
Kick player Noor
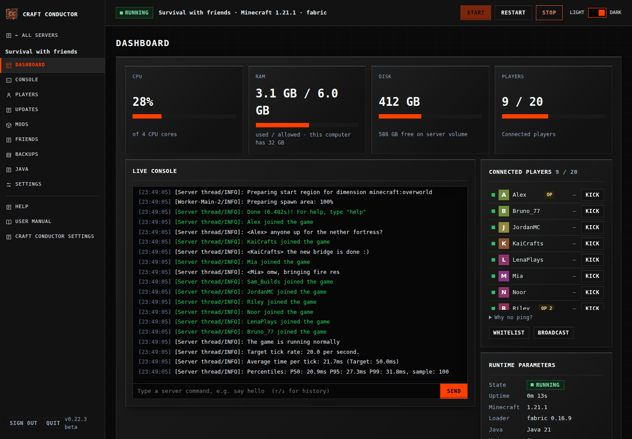[x=592, y=292]
